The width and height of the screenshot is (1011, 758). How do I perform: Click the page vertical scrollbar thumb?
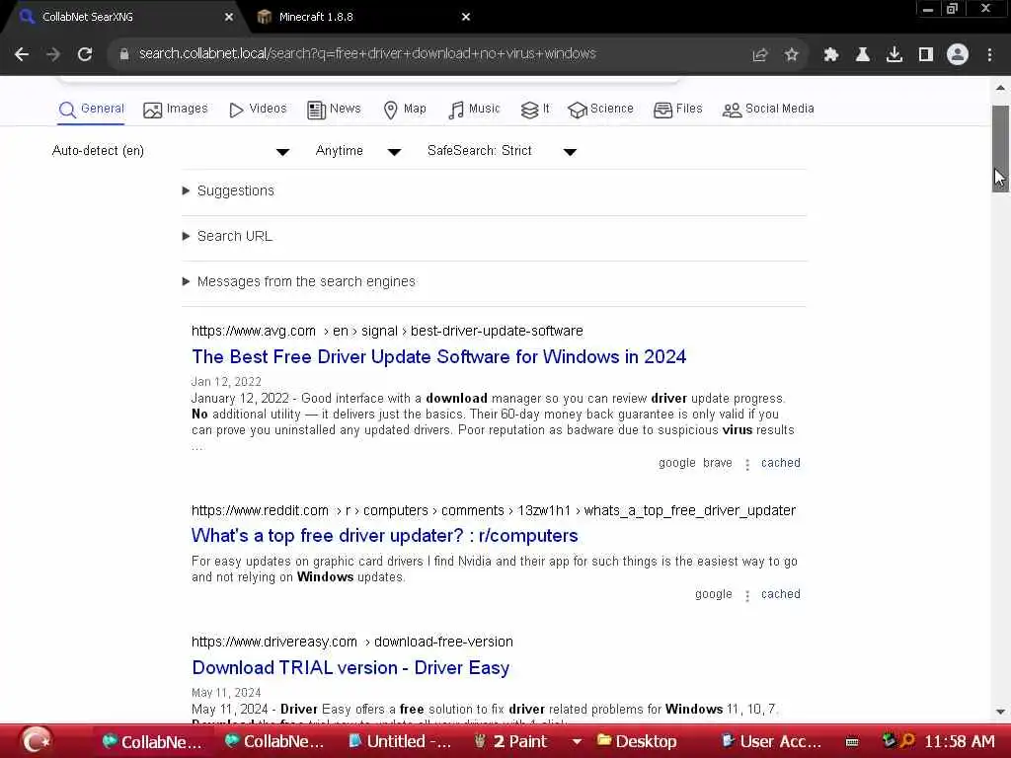tap(1000, 148)
